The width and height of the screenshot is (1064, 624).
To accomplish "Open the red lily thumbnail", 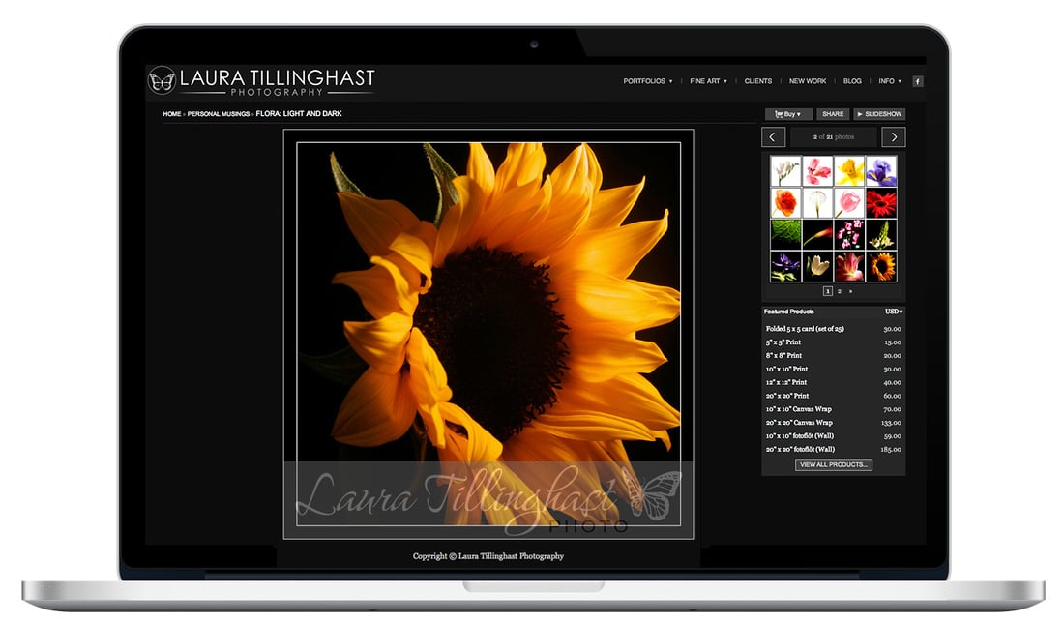I will 849,267.
